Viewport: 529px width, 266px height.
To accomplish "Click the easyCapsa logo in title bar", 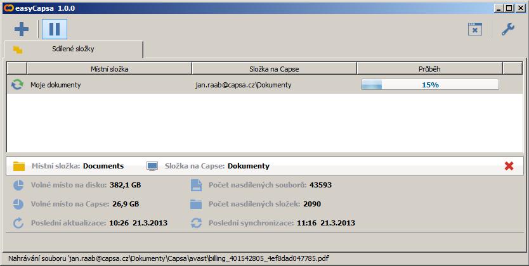I will [x=8, y=8].
